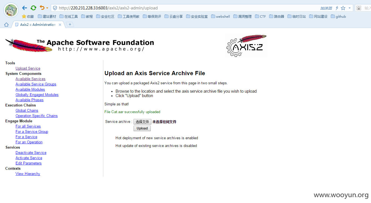Viewport: 371px width, 203px height.
Task: Open the CTF bookmark folder
Action: click(x=260, y=16)
